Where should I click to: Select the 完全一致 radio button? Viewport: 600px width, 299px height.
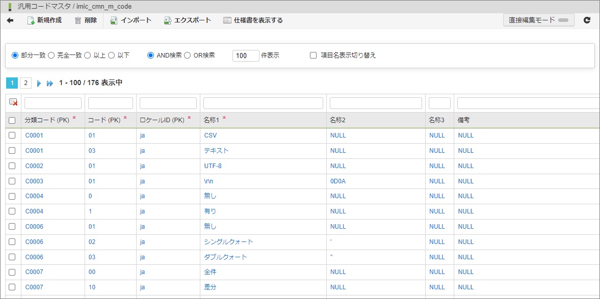pyautogui.click(x=51, y=55)
